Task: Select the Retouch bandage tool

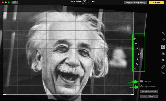Action: tap(163, 67)
